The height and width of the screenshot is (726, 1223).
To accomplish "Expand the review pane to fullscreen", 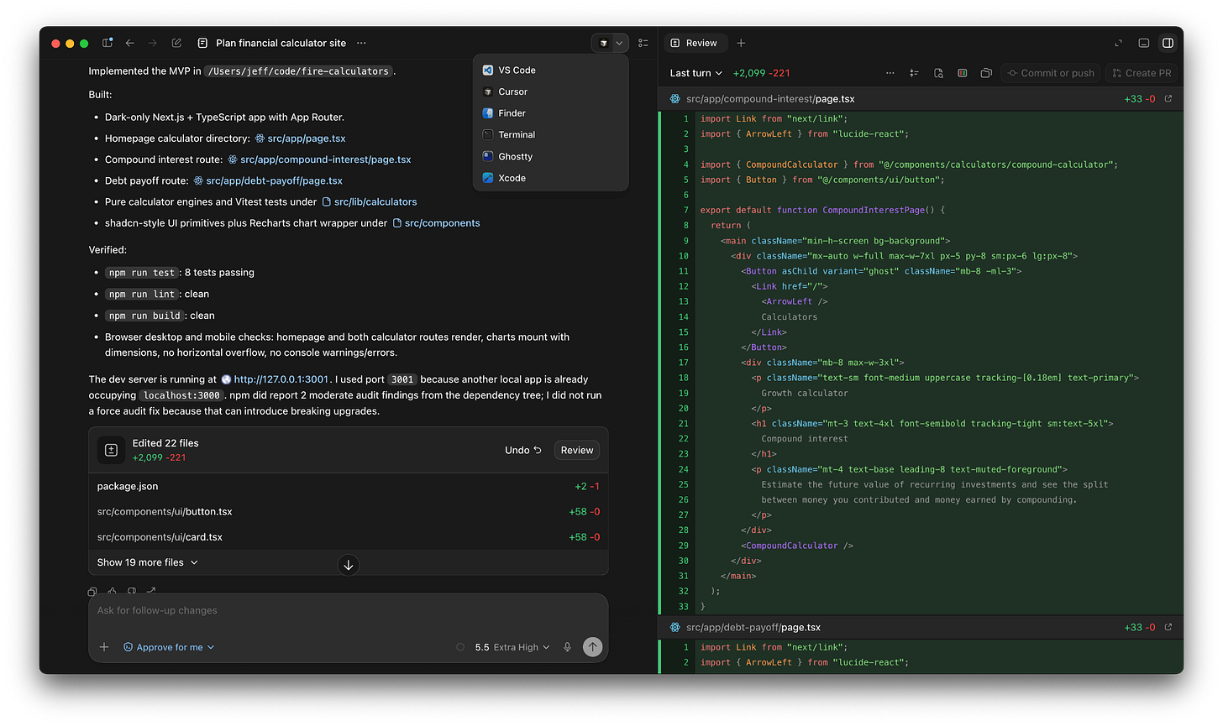I will 1119,43.
